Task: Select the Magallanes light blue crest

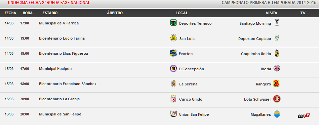Action: (x=277, y=114)
